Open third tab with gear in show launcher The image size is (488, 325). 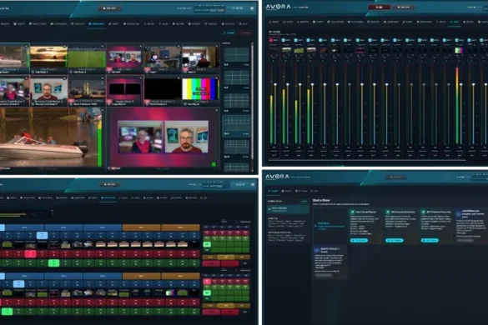click(x=301, y=191)
